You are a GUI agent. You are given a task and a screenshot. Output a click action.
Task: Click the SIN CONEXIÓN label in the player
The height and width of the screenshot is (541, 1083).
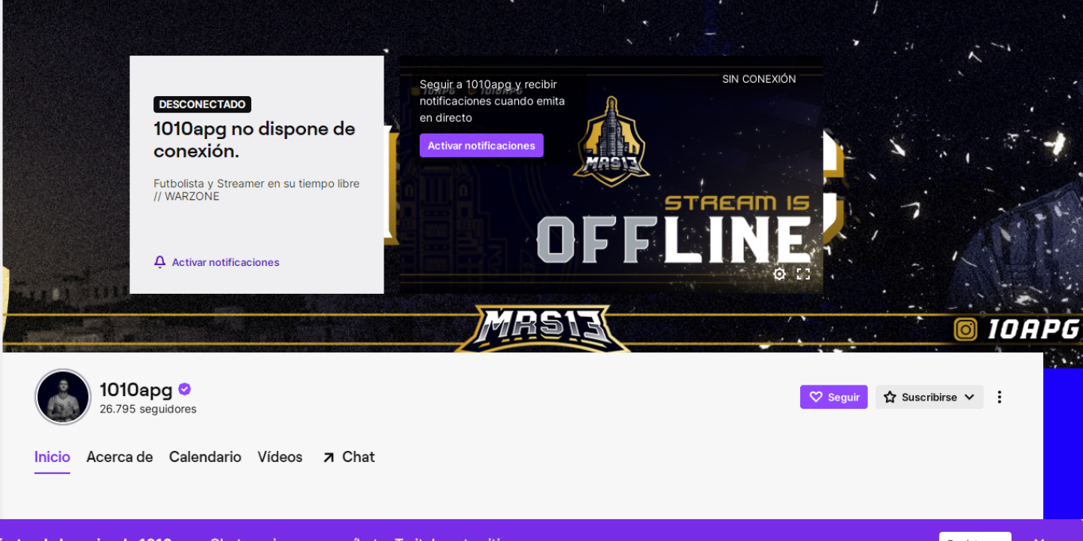click(x=759, y=79)
